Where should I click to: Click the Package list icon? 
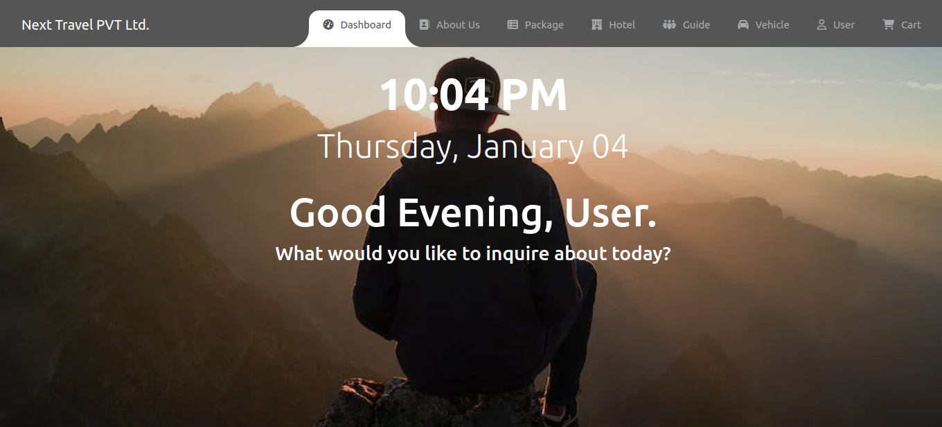click(513, 24)
